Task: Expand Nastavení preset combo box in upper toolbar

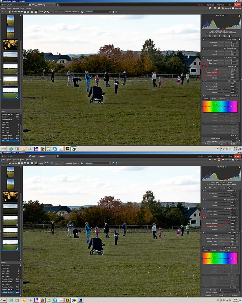Action: click(102, 12)
